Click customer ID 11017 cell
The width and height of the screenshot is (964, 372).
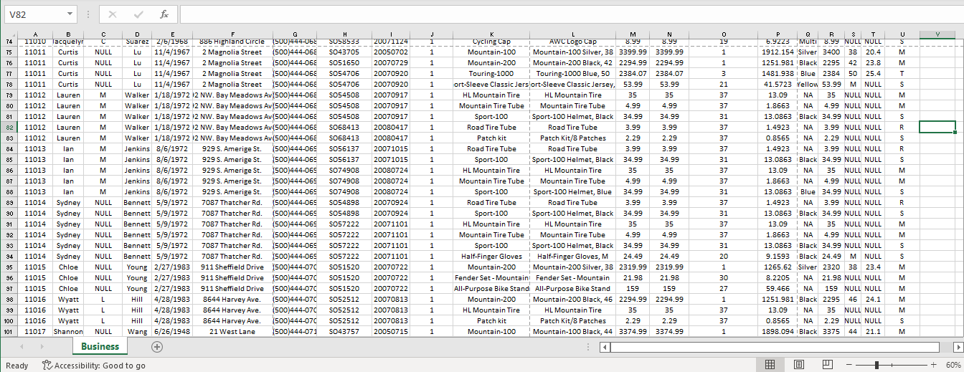click(35, 331)
